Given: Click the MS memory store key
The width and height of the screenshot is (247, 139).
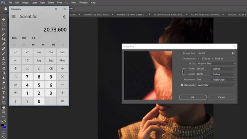Looking at the screenshot, I should 53,45.
